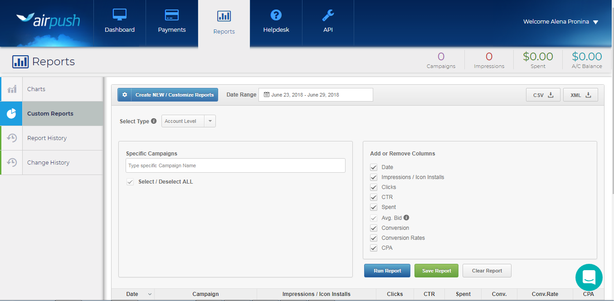Open the Date Range picker field
The height and width of the screenshot is (301, 614).
(x=316, y=95)
